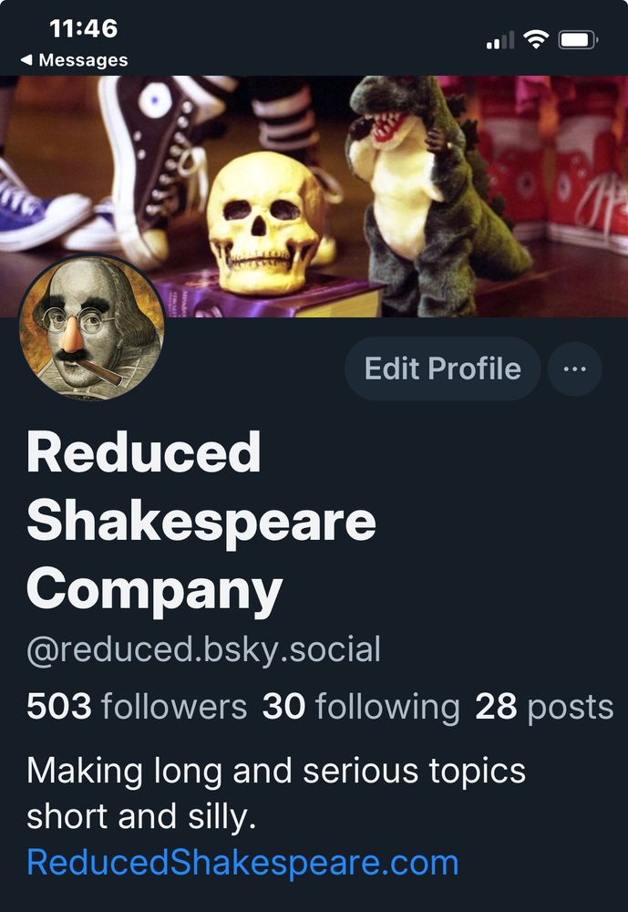Open the three-dot more options menu
Viewport: 628px width, 912px height.
[x=574, y=368]
